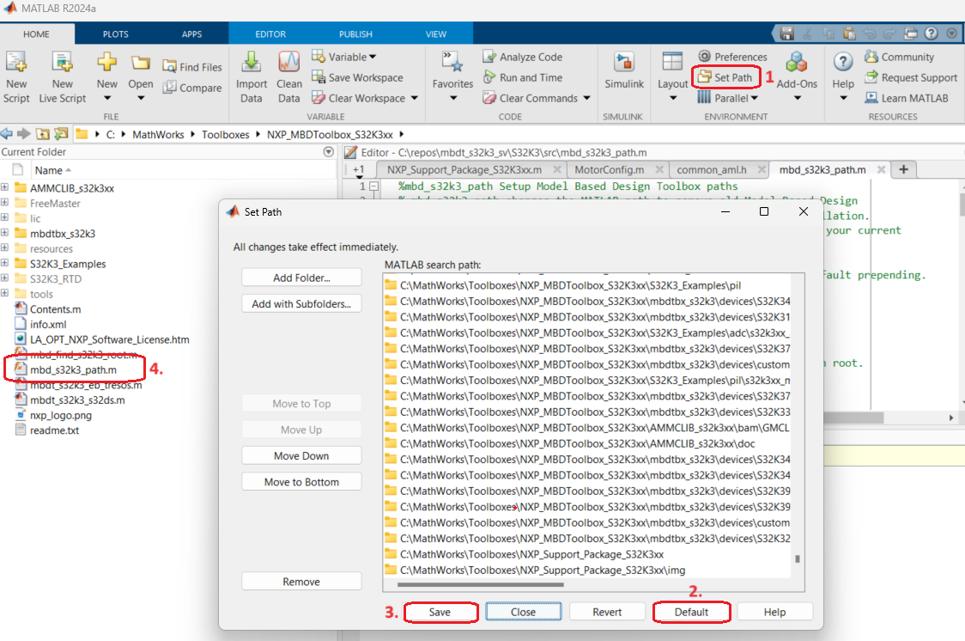Switch to the PLOTS ribbon tab

pos(116,34)
